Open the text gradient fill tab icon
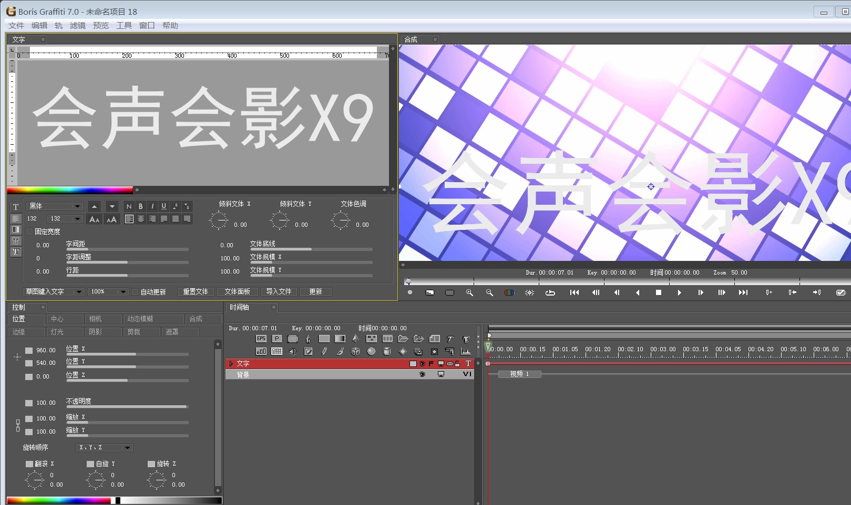Screen dimensions: 851x505 click(x=16, y=229)
